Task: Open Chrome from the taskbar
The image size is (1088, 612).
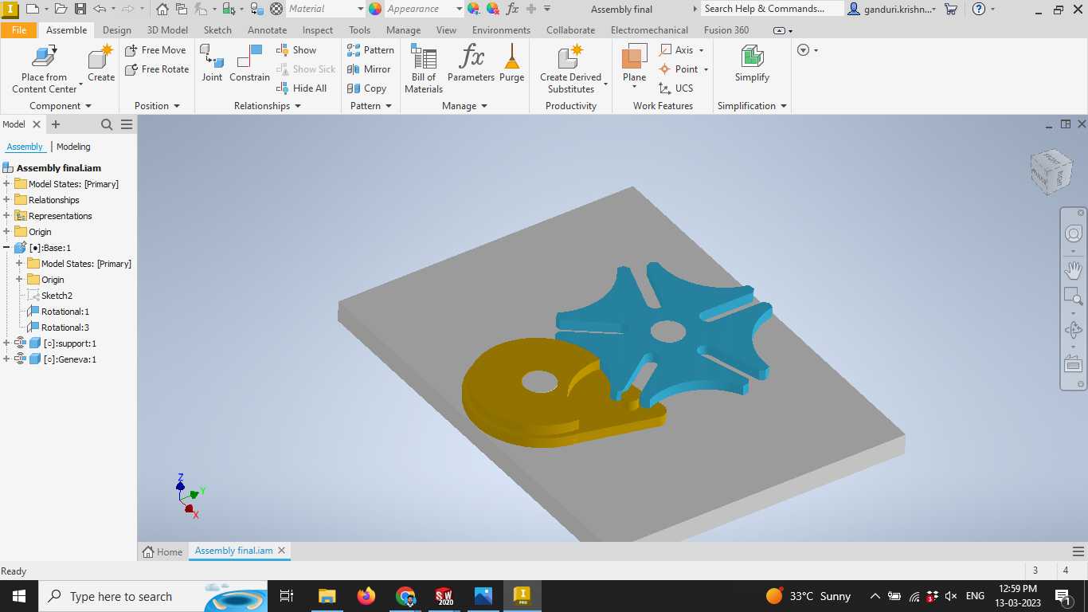Action: coord(405,596)
